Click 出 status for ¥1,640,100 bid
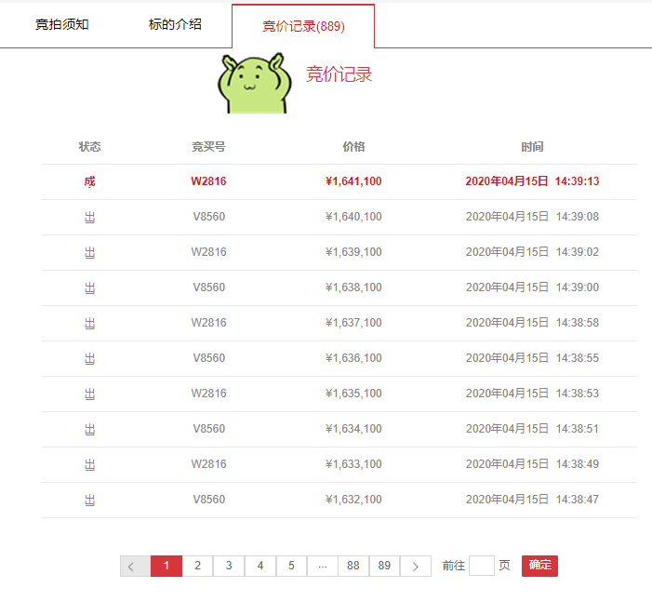 click(x=89, y=217)
